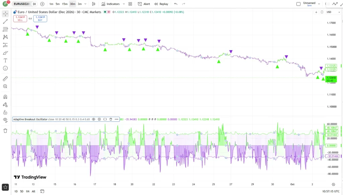
Task: Select the 1M date range
Action: pyautogui.click(x=27, y=191)
